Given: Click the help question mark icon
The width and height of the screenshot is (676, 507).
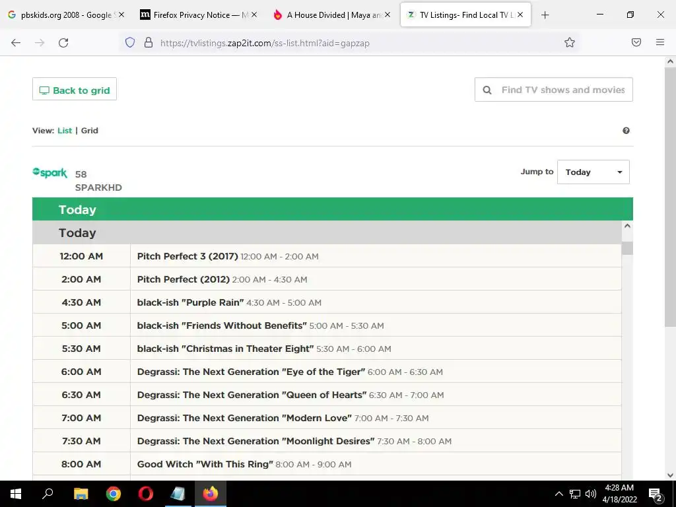Looking at the screenshot, I should pyautogui.click(x=626, y=131).
